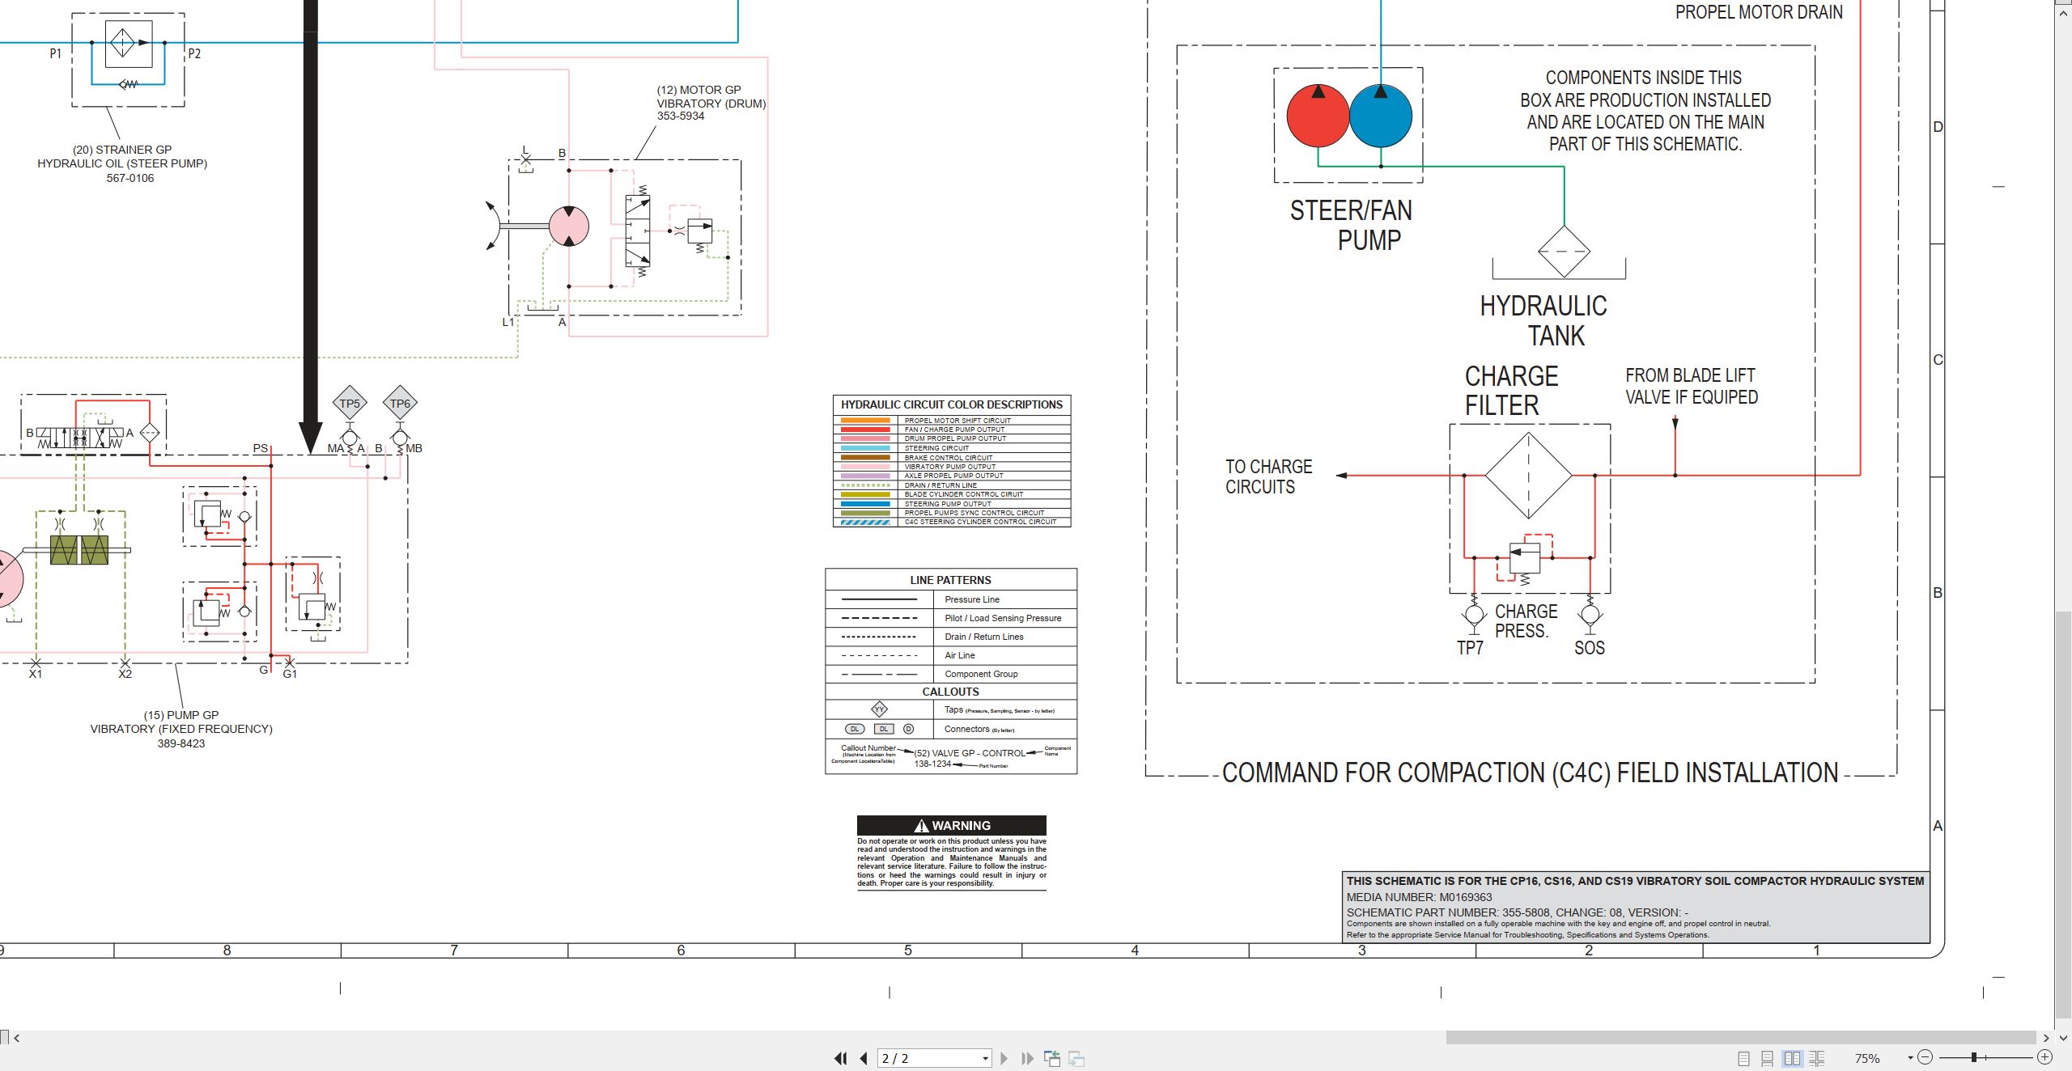The height and width of the screenshot is (1071, 2072).
Task: Click the 'Air Line' pattern label
Action: point(960,655)
